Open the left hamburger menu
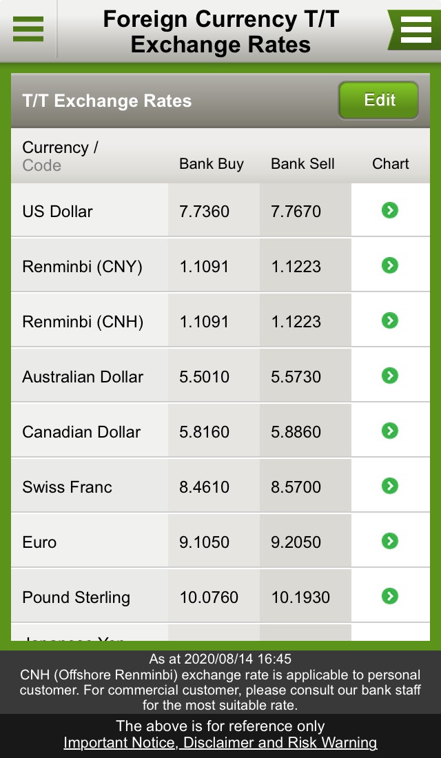Image resolution: width=441 pixels, height=758 pixels. 28,29
